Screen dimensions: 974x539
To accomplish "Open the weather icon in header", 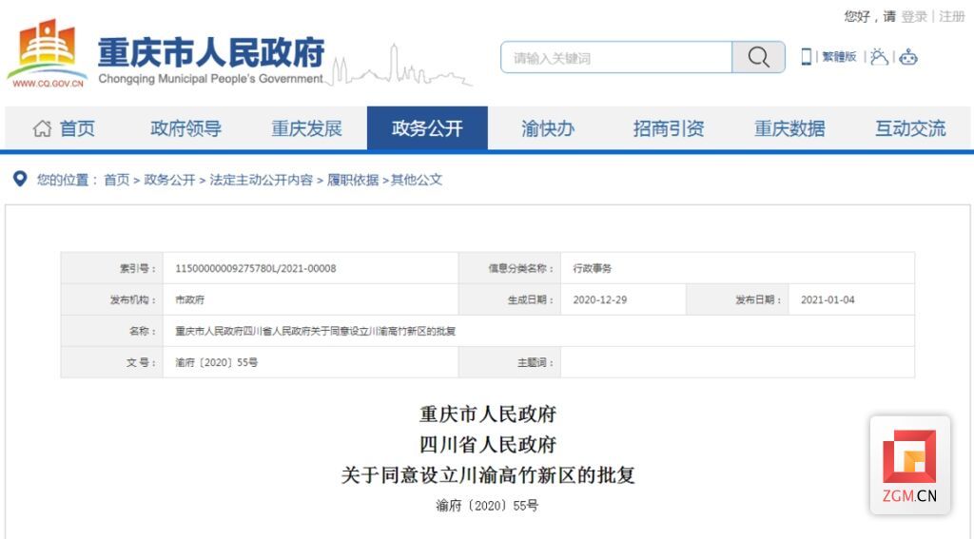I will 879,57.
